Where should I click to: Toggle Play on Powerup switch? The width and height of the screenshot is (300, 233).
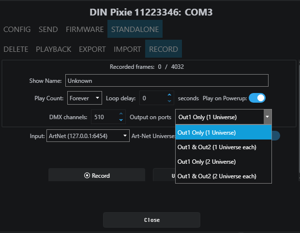[257, 98]
